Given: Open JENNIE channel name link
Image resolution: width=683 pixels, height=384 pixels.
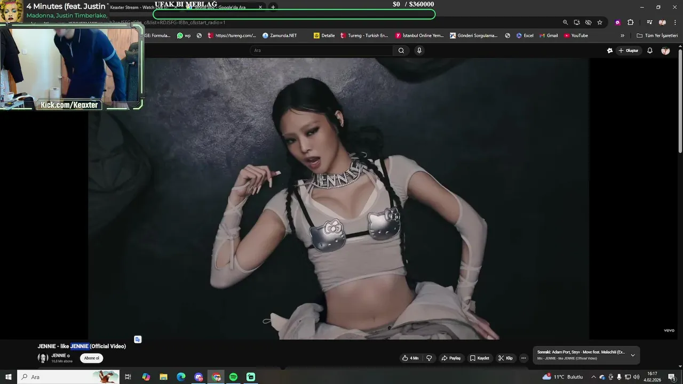Looking at the screenshot, I should 59,356.
